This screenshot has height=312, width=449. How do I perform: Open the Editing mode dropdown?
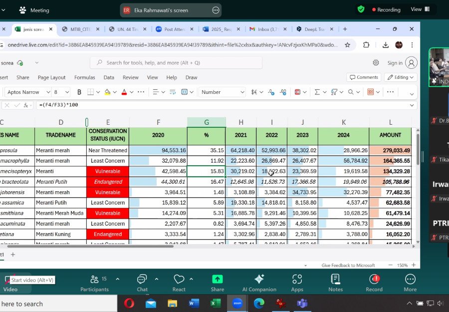click(401, 77)
